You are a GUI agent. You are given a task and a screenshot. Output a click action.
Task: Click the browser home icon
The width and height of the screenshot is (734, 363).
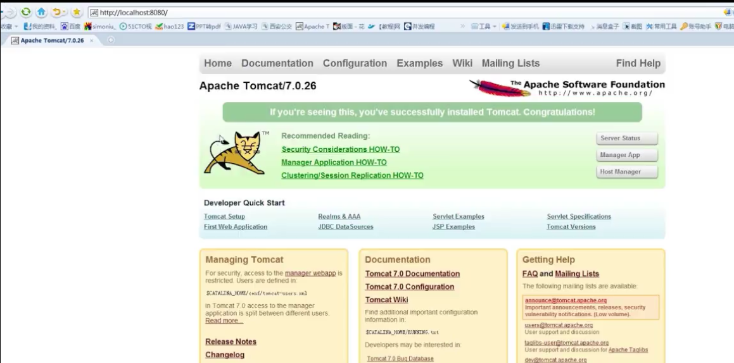42,12
